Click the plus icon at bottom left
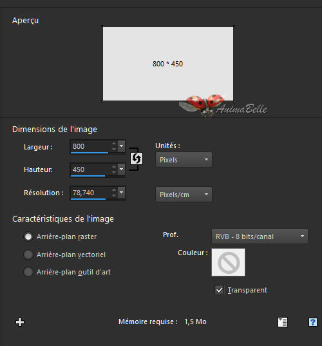322x346 pixels. click(20, 322)
